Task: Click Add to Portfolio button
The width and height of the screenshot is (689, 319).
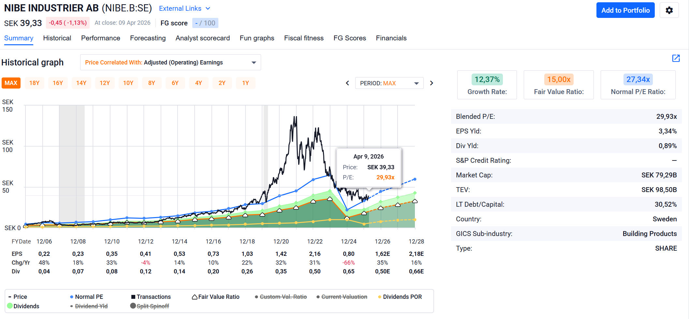Action: (x=625, y=10)
